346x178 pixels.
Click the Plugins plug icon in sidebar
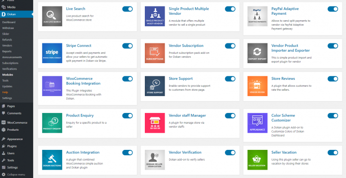pyautogui.click(x=3, y=146)
